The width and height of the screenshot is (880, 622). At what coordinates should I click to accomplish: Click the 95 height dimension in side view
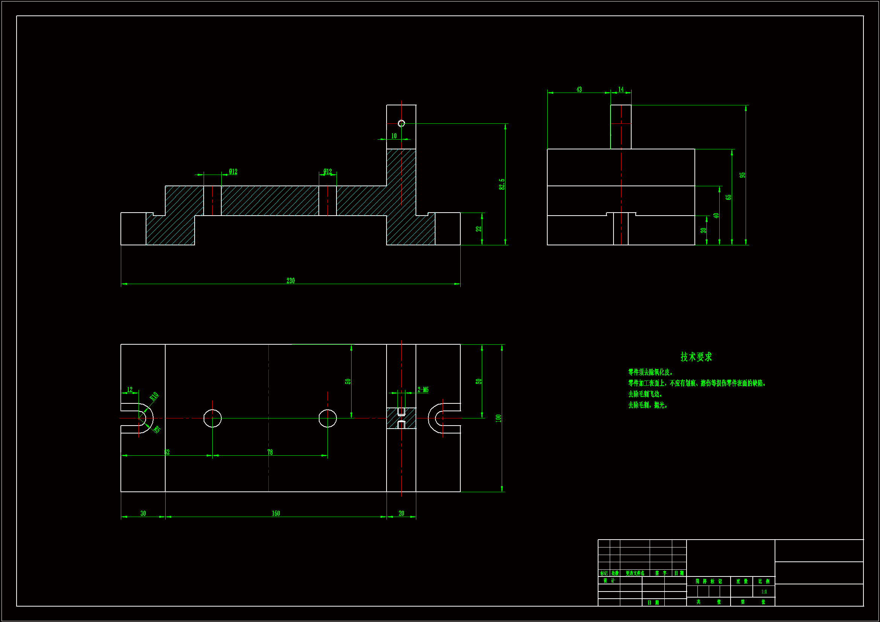pyautogui.click(x=742, y=175)
